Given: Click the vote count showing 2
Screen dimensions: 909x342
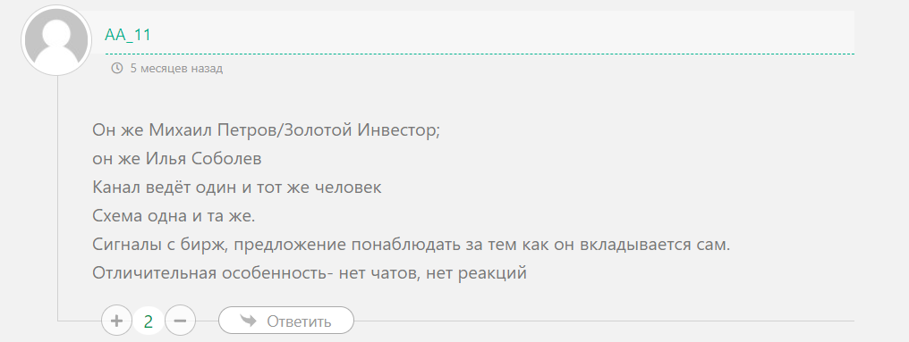Looking at the screenshot, I should coord(149,321).
